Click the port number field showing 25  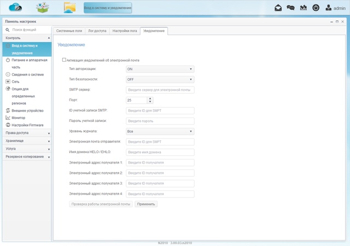click(136, 100)
